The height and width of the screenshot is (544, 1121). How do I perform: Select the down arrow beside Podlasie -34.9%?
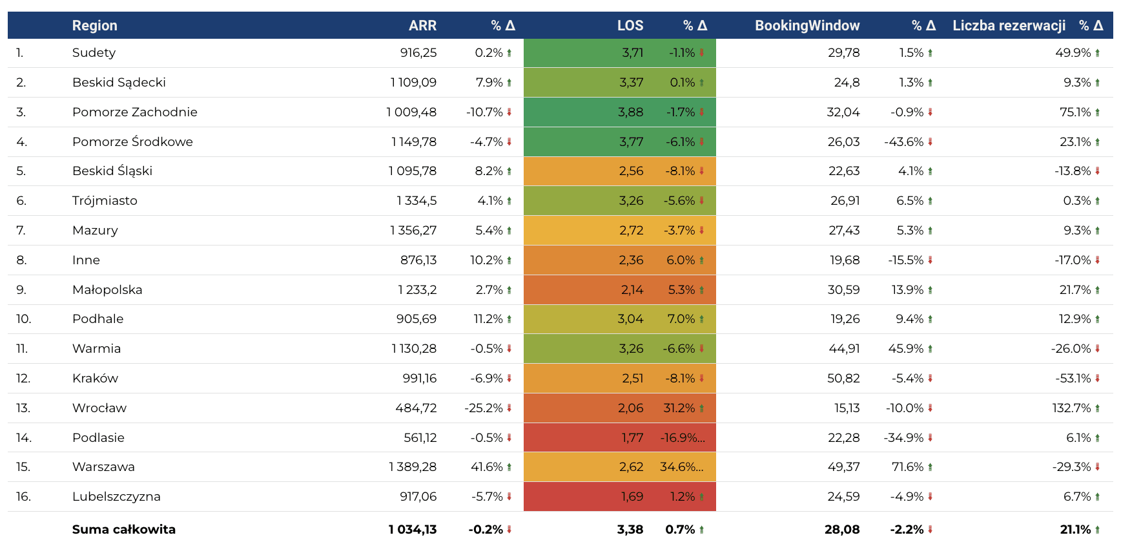click(x=930, y=438)
